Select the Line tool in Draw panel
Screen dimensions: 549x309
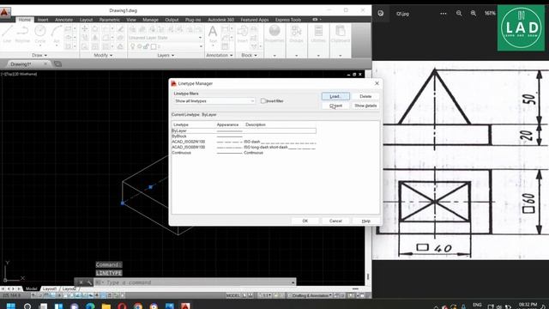8,33
